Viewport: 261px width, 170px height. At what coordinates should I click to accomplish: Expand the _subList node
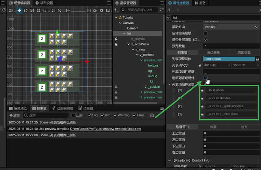click(146, 87)
